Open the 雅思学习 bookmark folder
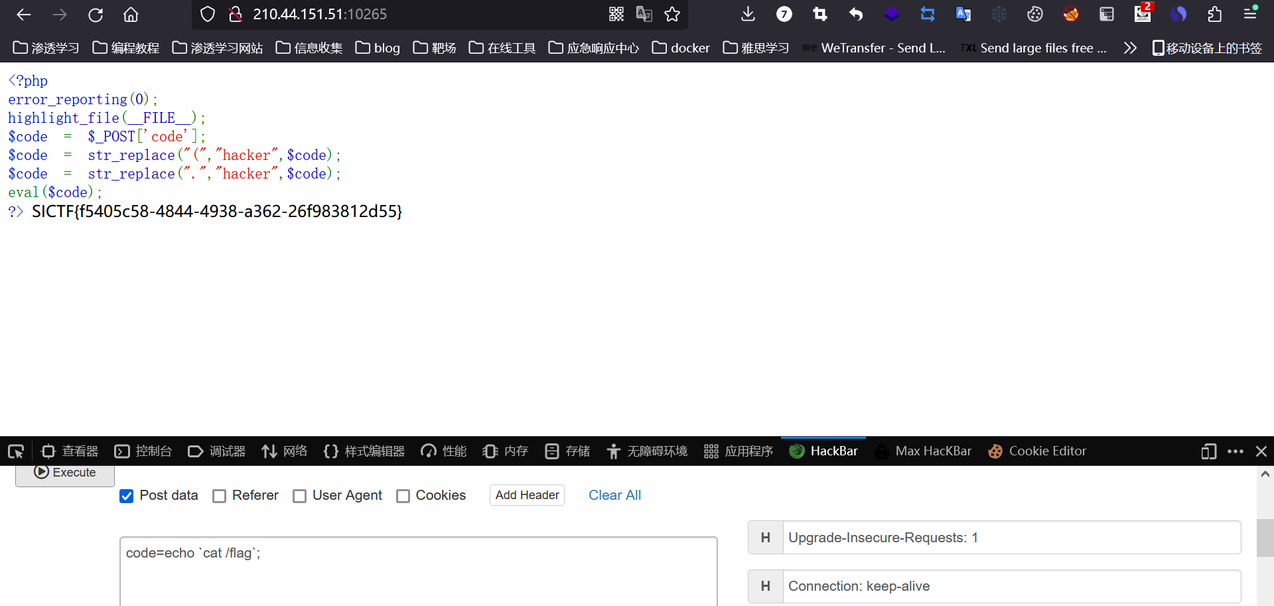 (756, 48)
